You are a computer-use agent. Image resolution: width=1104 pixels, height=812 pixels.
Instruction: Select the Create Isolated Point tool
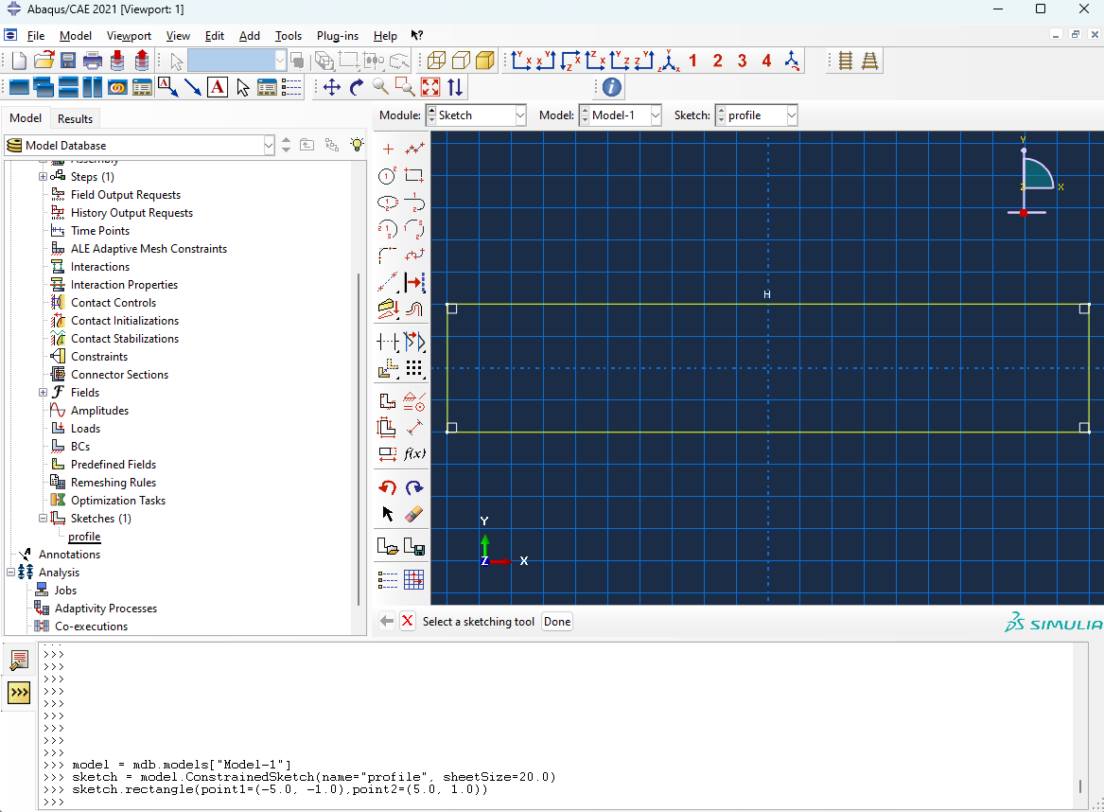pos(388,150)
